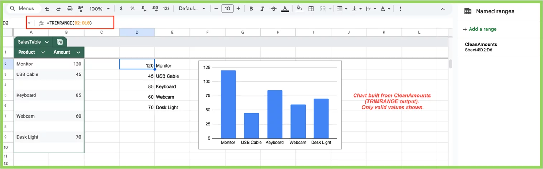Decrease decimal places
This screenshot has height=169, width=543.
tap(143, 9)
